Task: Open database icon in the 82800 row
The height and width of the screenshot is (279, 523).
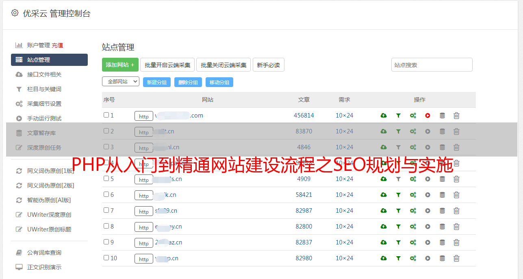Action: [x=442, y=227]
